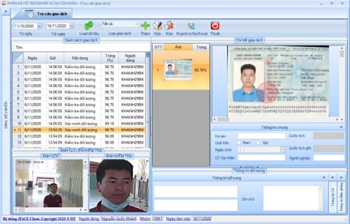Click the Export ra file Excel icon
Viewport: 350px width, 224px height.
click(191, 25)
